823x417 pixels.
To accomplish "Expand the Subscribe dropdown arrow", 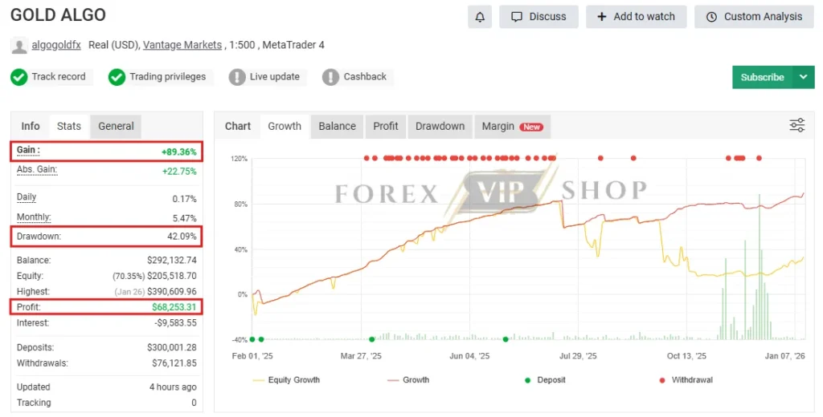I will point(803,77).
